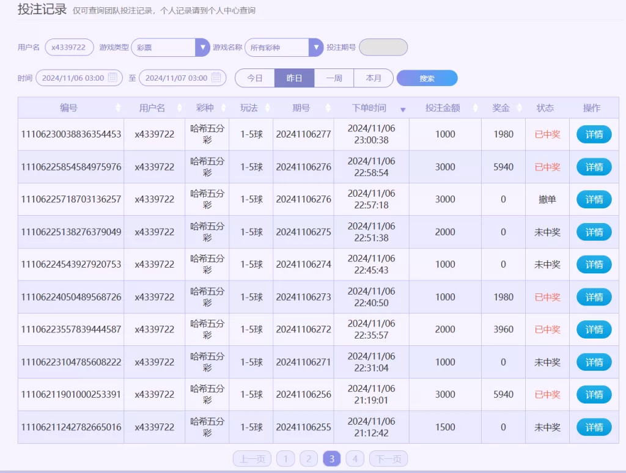Click period number 20241106271
The width and height of the screenshot is (626, 473).
click(x=303, y=362)
